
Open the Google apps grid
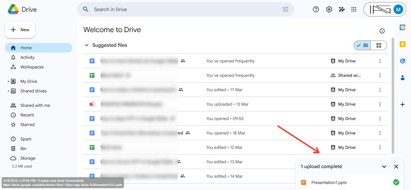click(x=354, y=9)
